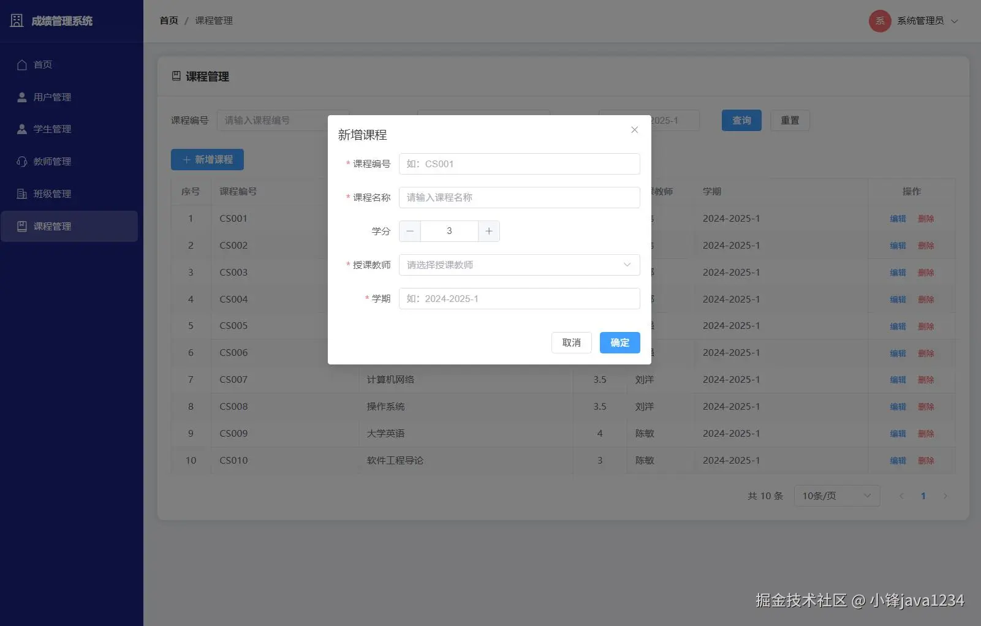The height and width of the screenshot is (626, 981).
Task: Open the 10条/页 page size dropdown
Action: coord(836,496)
